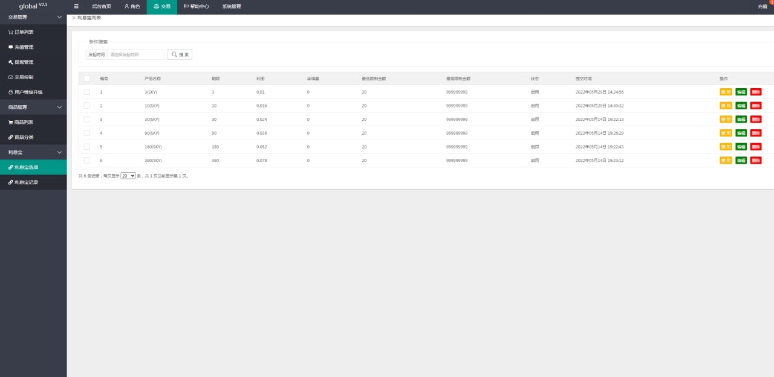This screenshot has height=377, width=774.
Task: Tick the checkbox for row 3(SKY)
Action: click(87, 92)
